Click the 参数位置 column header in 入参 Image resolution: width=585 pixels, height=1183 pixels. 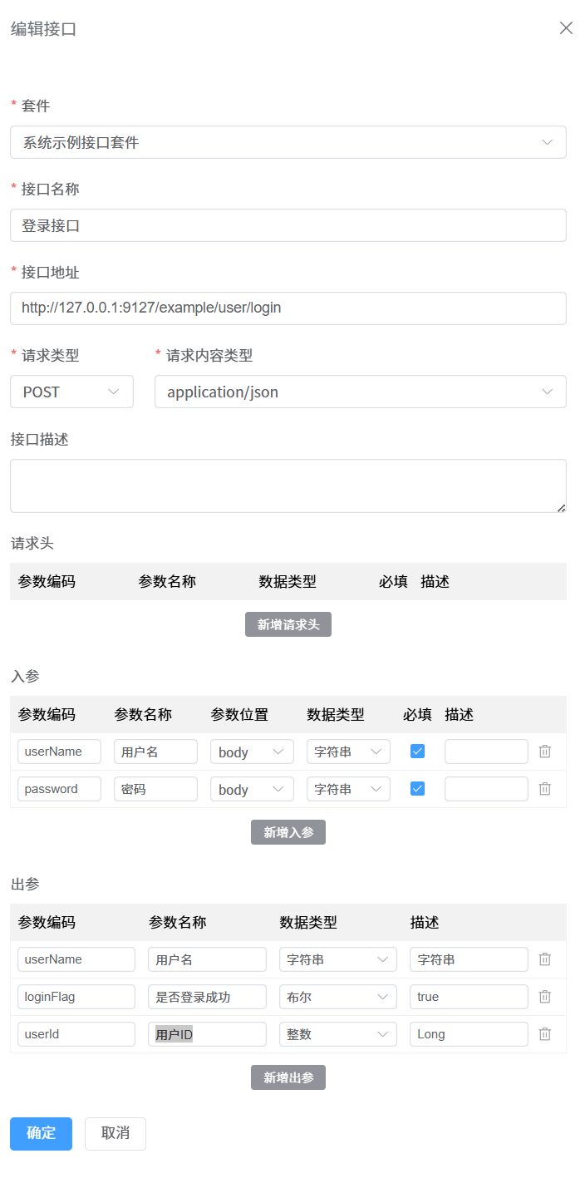pos(239,715)
